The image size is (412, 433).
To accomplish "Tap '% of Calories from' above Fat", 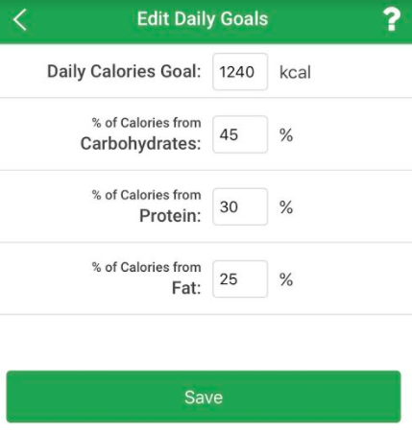I will coord(147,267).
